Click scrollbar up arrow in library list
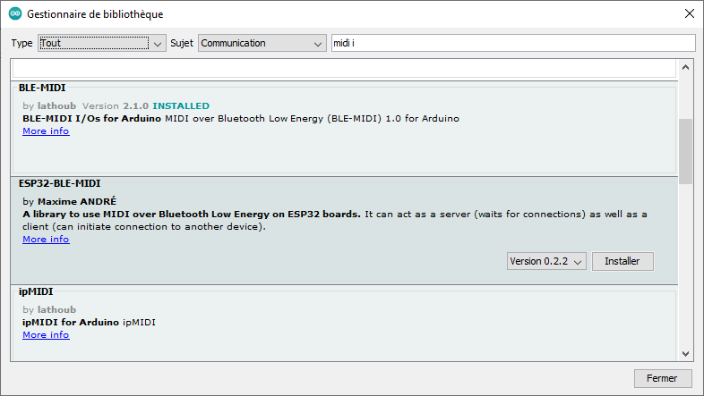This screenshot has width=704, height=396. [685, 68]
